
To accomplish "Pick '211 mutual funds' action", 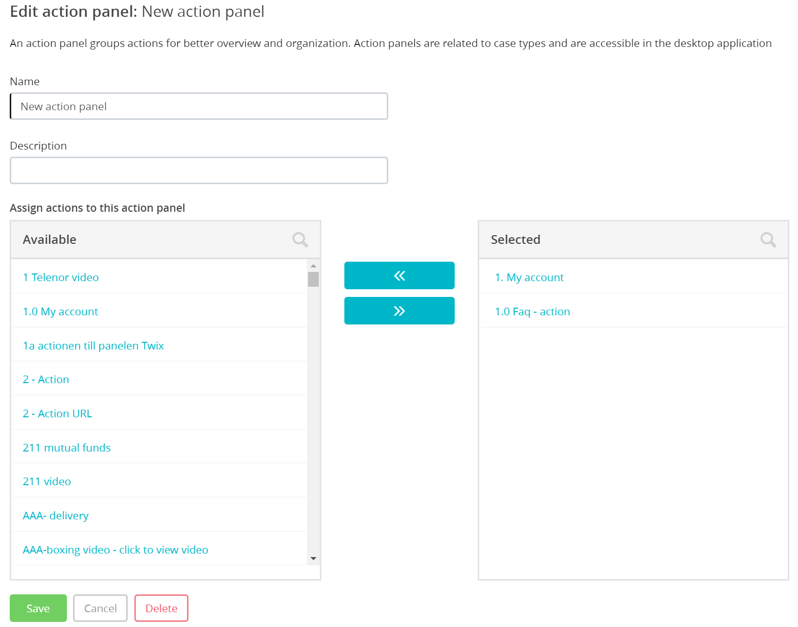I will coord(67,448).
